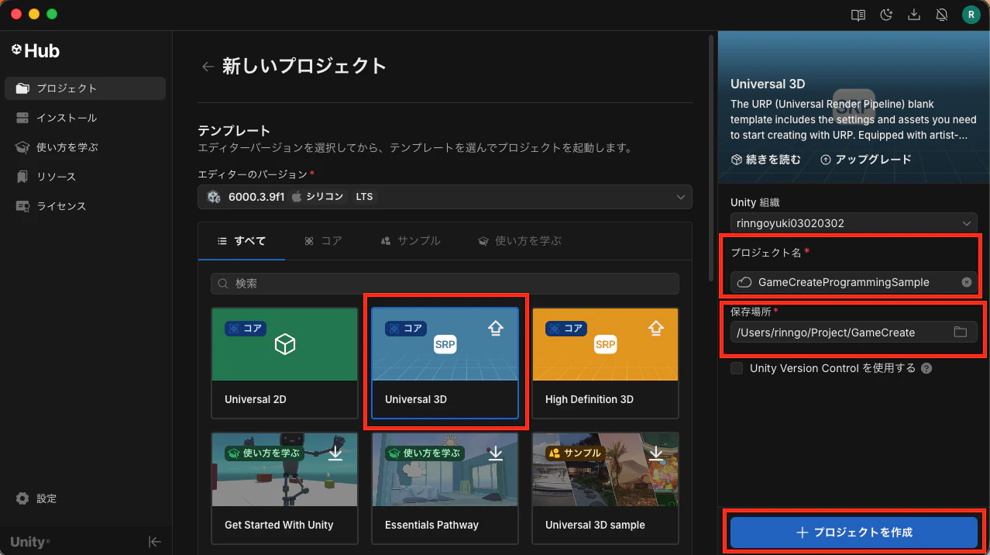The width and height of the screenshot is (990, 555).
Task: Click the Unity logo at sidebar bottom
Action: (x=30, y=542)
